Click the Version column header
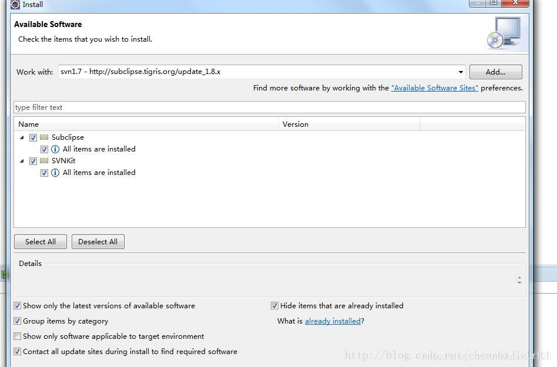 coord(350,124)
